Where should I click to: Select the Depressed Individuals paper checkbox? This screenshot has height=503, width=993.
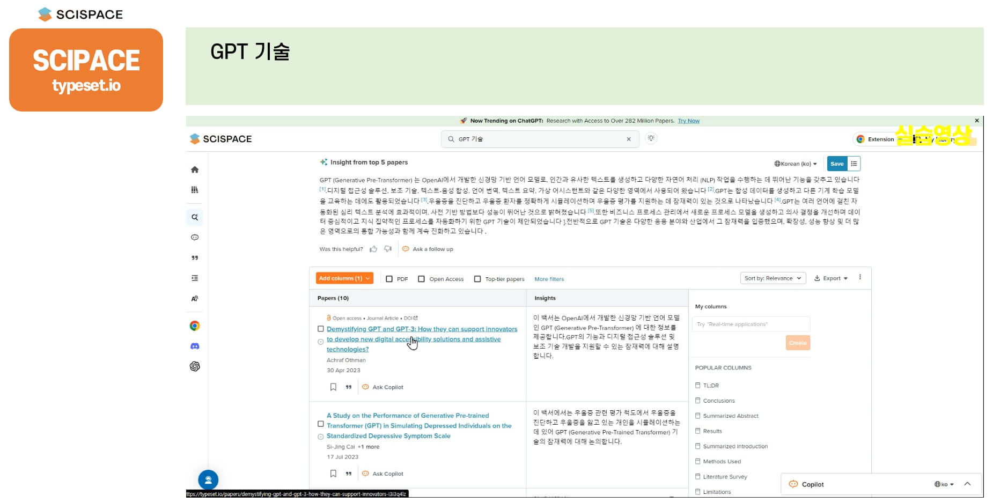[321, 424]
